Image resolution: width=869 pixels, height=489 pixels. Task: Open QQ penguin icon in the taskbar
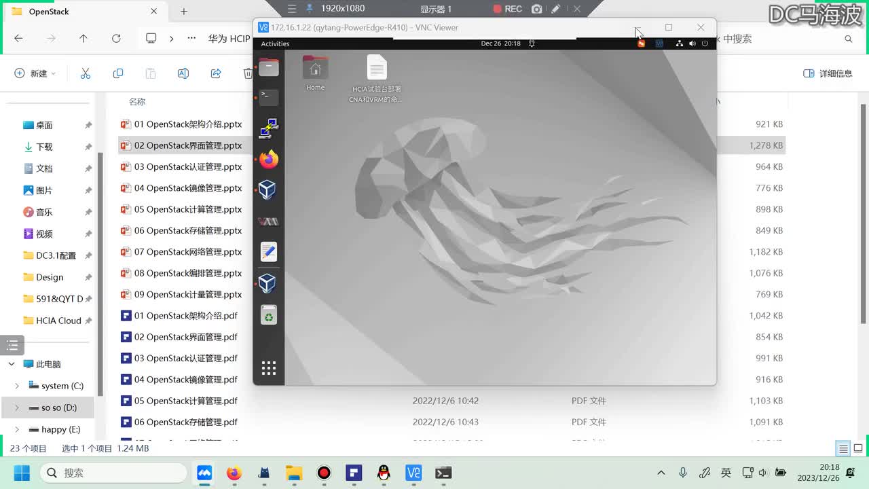pyautogui.click(x=384, y=473)
